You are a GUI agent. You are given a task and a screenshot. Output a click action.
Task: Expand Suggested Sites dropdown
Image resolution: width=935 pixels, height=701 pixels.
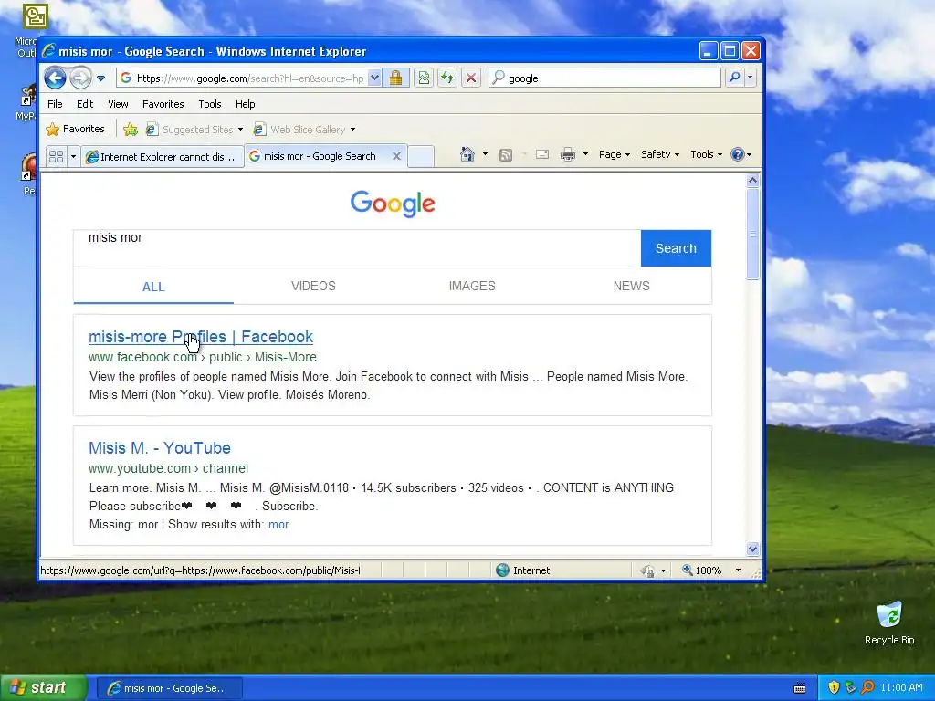coord(241,130)
